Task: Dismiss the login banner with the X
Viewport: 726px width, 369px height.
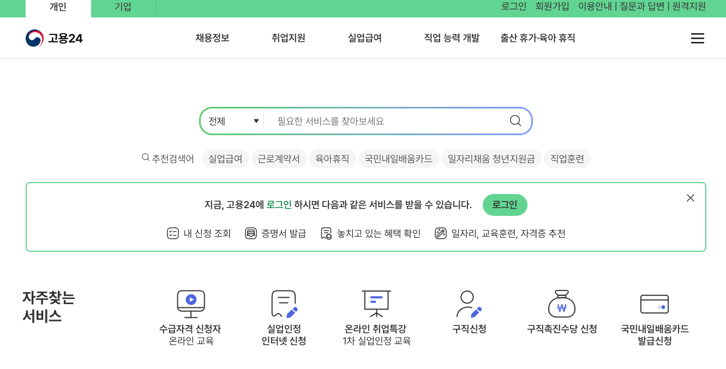Action: 690,198
